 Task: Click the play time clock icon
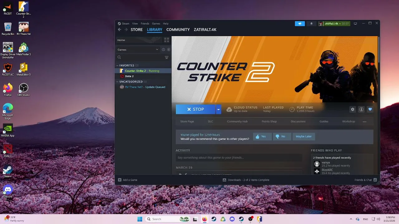[292, 109]
